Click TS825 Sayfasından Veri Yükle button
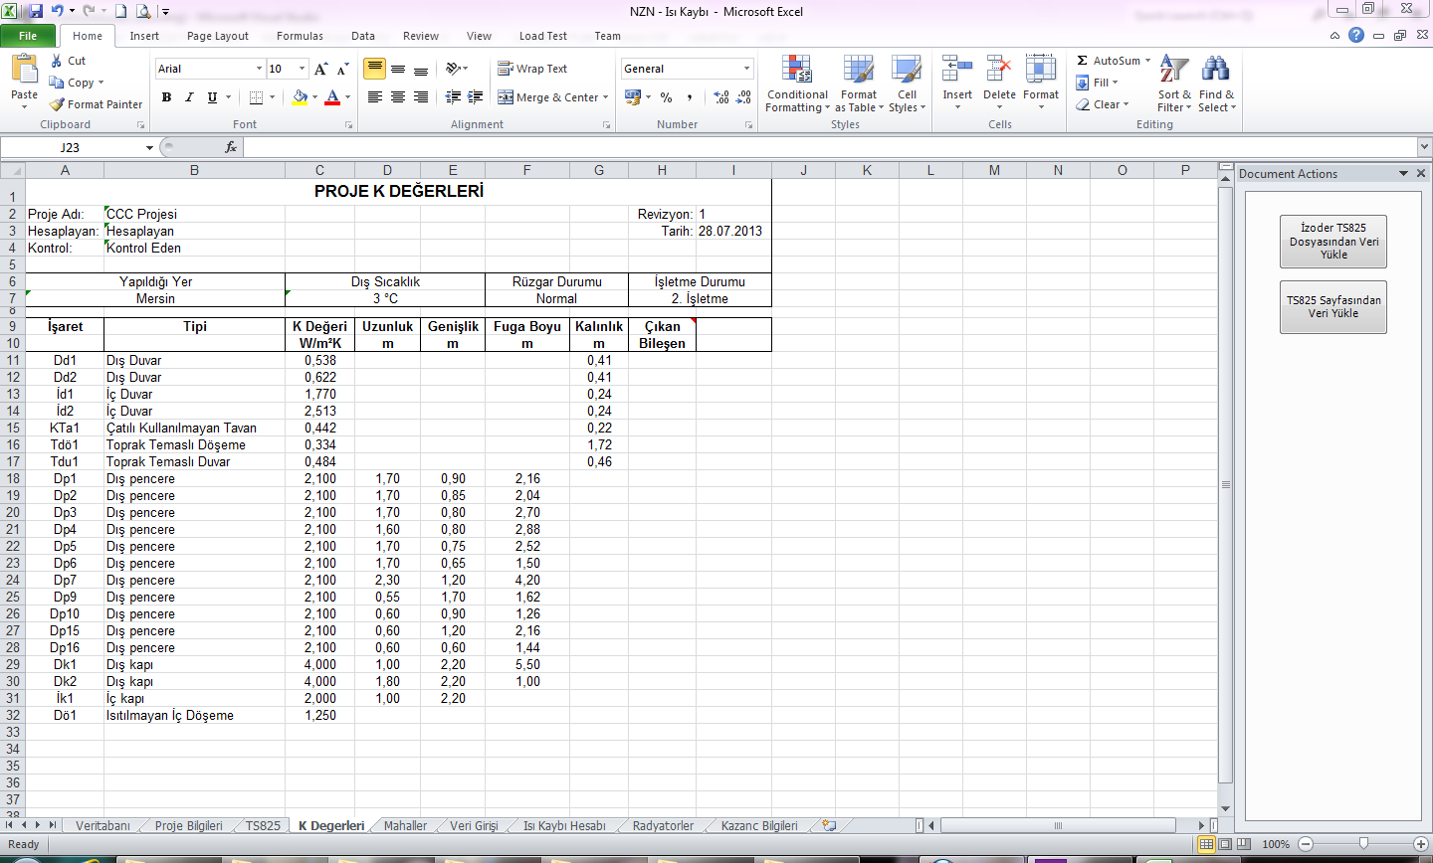 pos(1332,307)
